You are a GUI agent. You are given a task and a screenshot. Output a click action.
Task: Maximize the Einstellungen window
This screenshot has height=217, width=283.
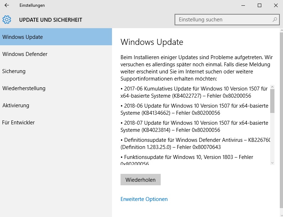tap(259, 5)
